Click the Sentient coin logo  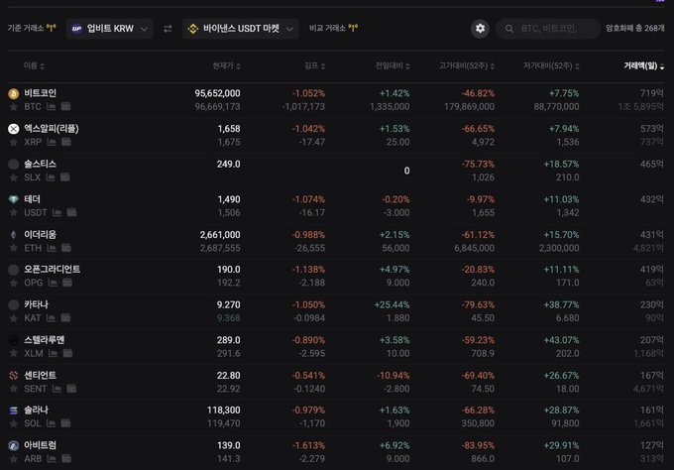(x=14, y=375)
